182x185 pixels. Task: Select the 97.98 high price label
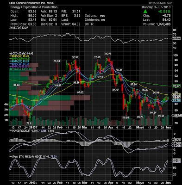point(75,57)
